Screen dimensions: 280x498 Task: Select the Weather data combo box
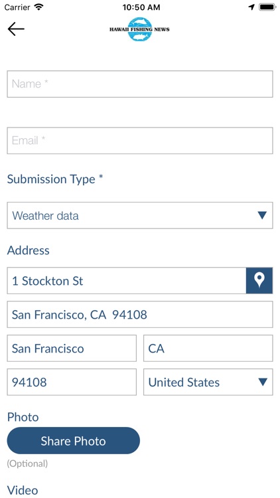coord(140,215)
